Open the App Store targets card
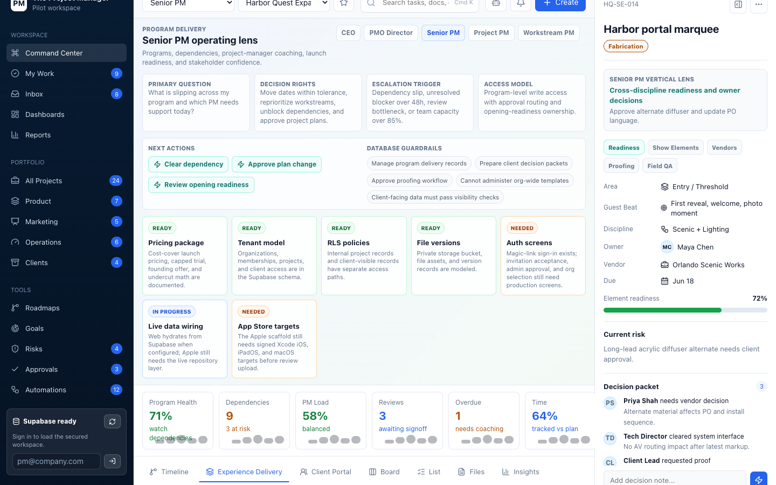Screen dimensions: 776x485 click(x=274, y=339)
